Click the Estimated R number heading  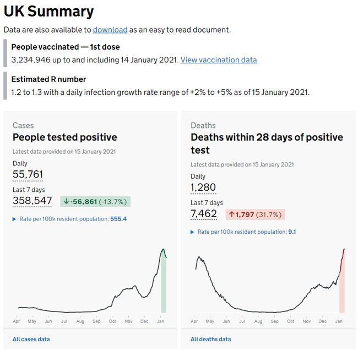48,79
